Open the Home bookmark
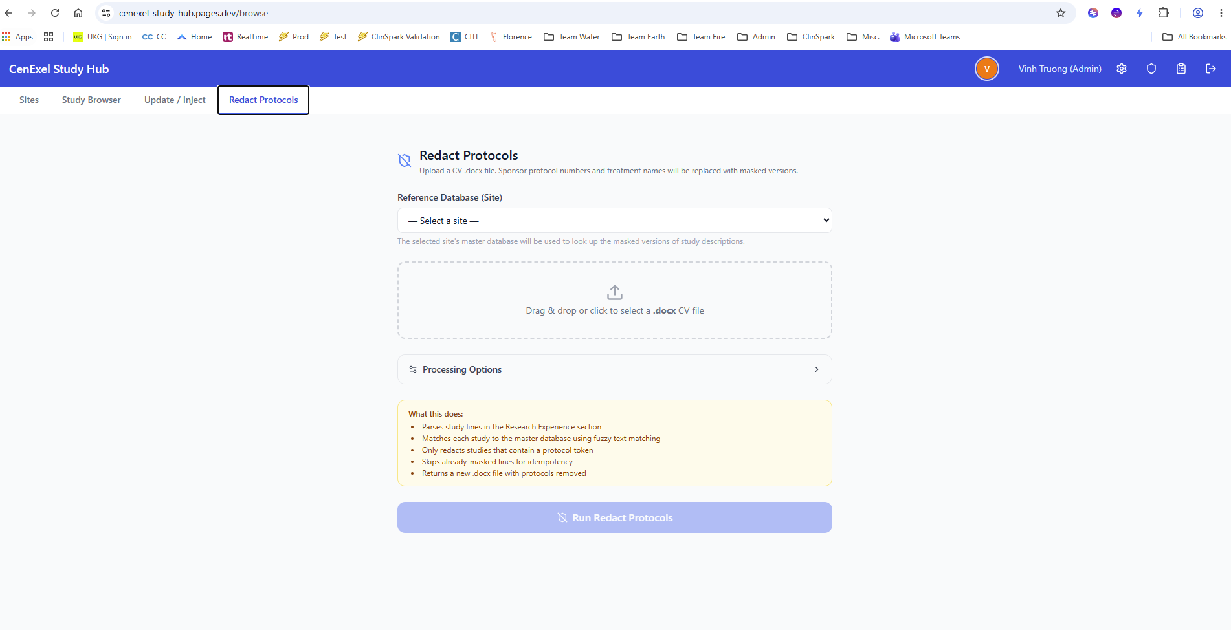 coord(194,37)
